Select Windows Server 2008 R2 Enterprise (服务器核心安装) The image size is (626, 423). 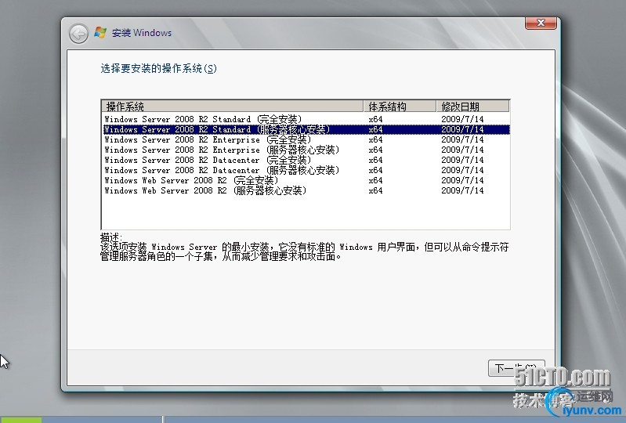306,150
